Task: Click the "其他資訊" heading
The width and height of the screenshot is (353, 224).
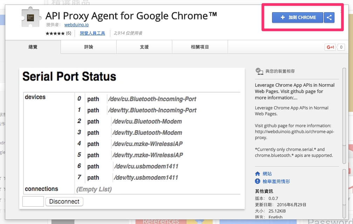Action: pyautogui.click(x=264, y=191)
